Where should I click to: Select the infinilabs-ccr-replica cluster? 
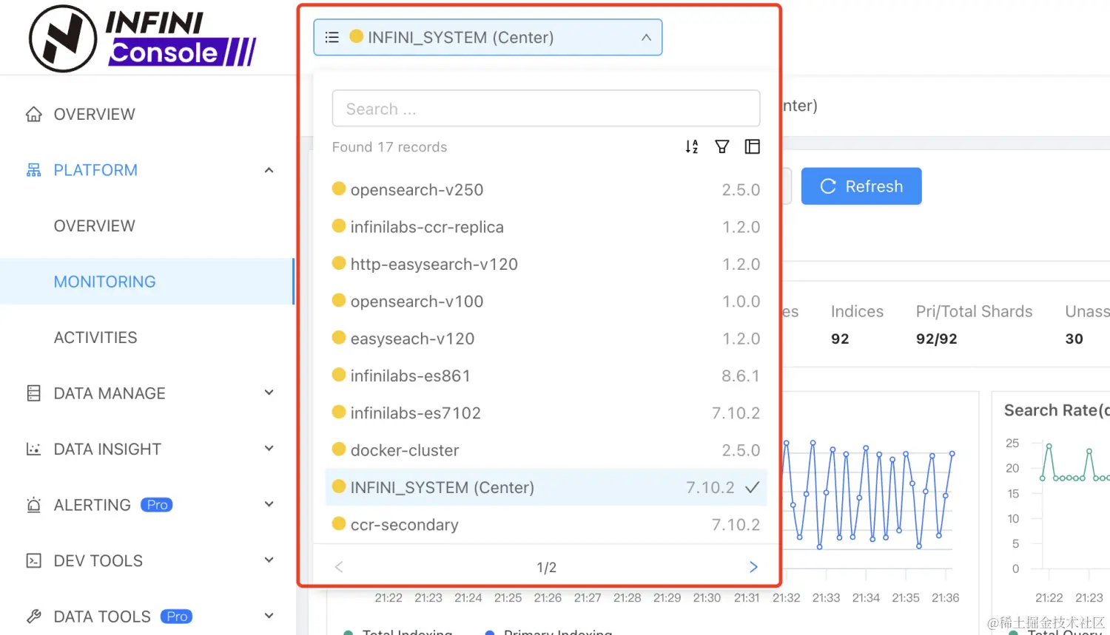point(546,227)
